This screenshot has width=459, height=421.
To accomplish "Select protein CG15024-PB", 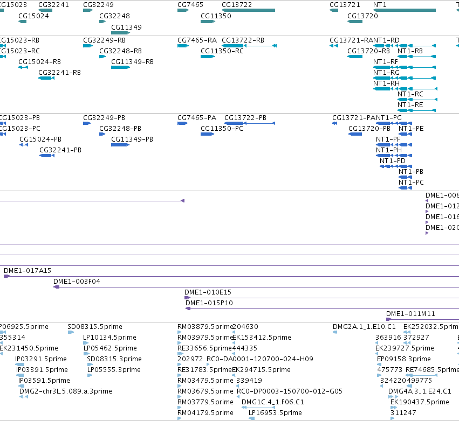I will point(24,145).
